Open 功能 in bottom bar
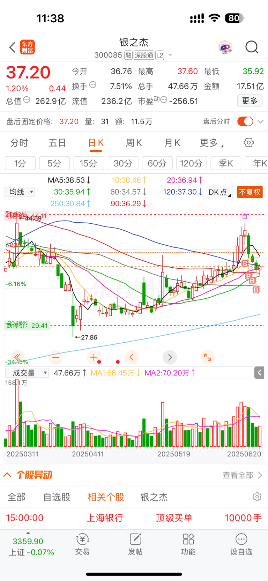The image size is (268, 581). click(x=188, y=544)
